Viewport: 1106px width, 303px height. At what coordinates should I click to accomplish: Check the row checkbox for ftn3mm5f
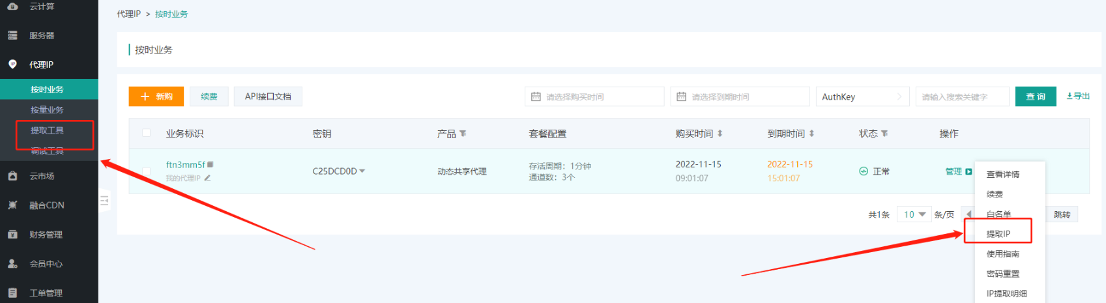click(147, 171)
